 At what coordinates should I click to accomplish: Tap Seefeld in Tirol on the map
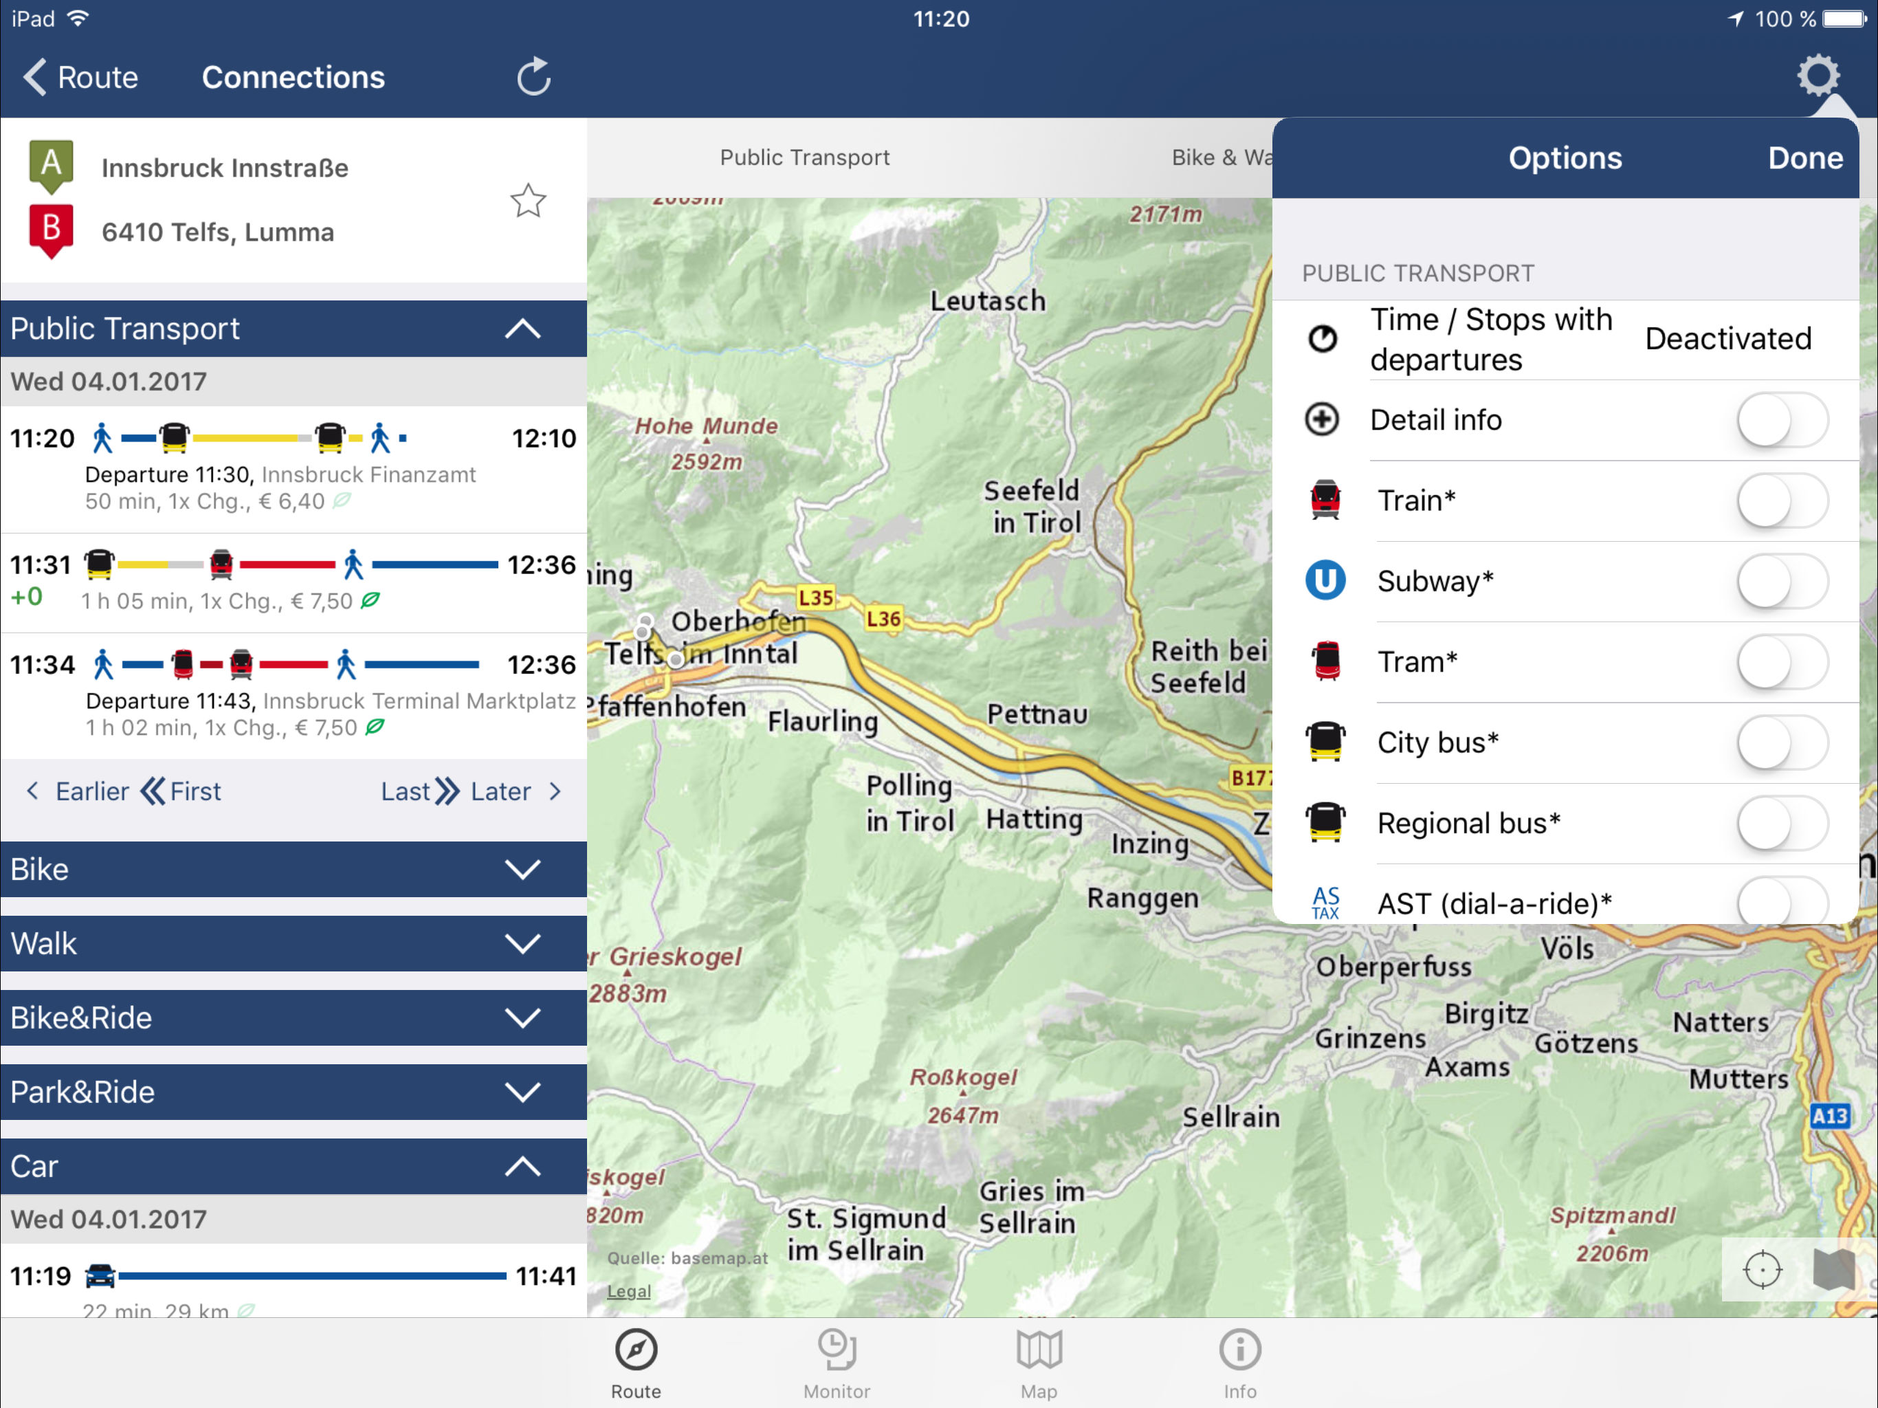1032,506
